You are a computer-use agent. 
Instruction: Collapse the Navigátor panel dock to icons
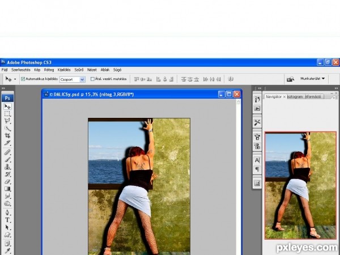tap(336, 88)
